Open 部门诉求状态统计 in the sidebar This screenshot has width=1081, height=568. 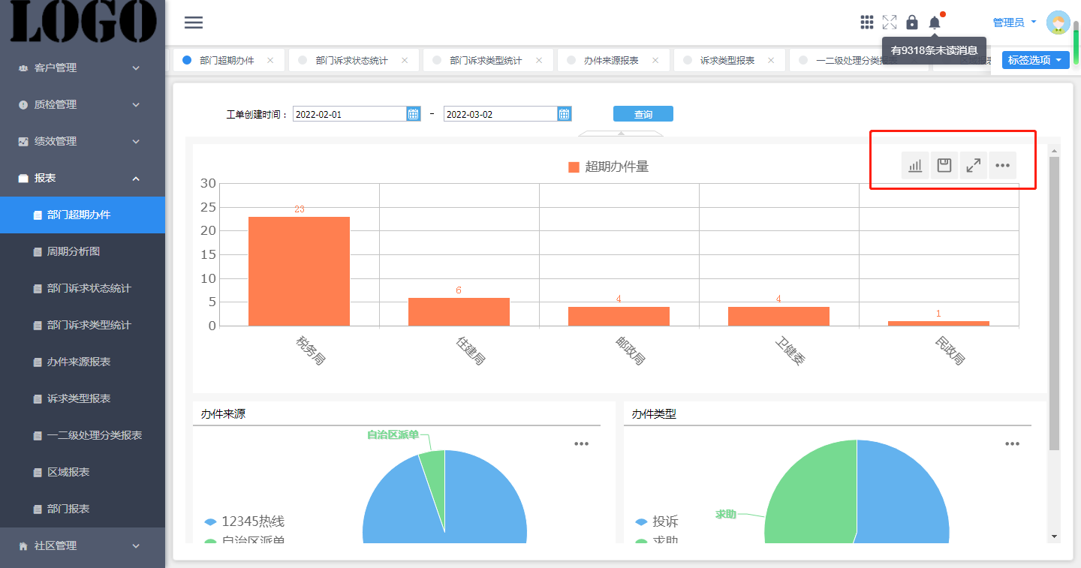[83, 288]
